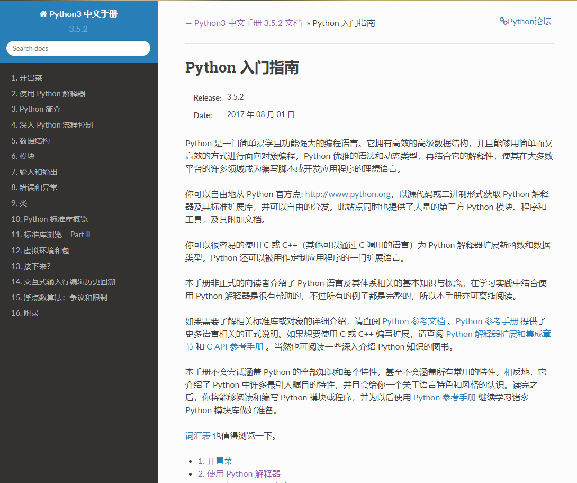Select 10. Python 标准库概览 in sidebar
The image size is (577, 483).
click(49, 219)
